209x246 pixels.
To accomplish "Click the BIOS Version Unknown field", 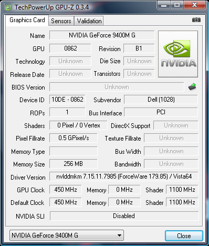I will [117, 87].
